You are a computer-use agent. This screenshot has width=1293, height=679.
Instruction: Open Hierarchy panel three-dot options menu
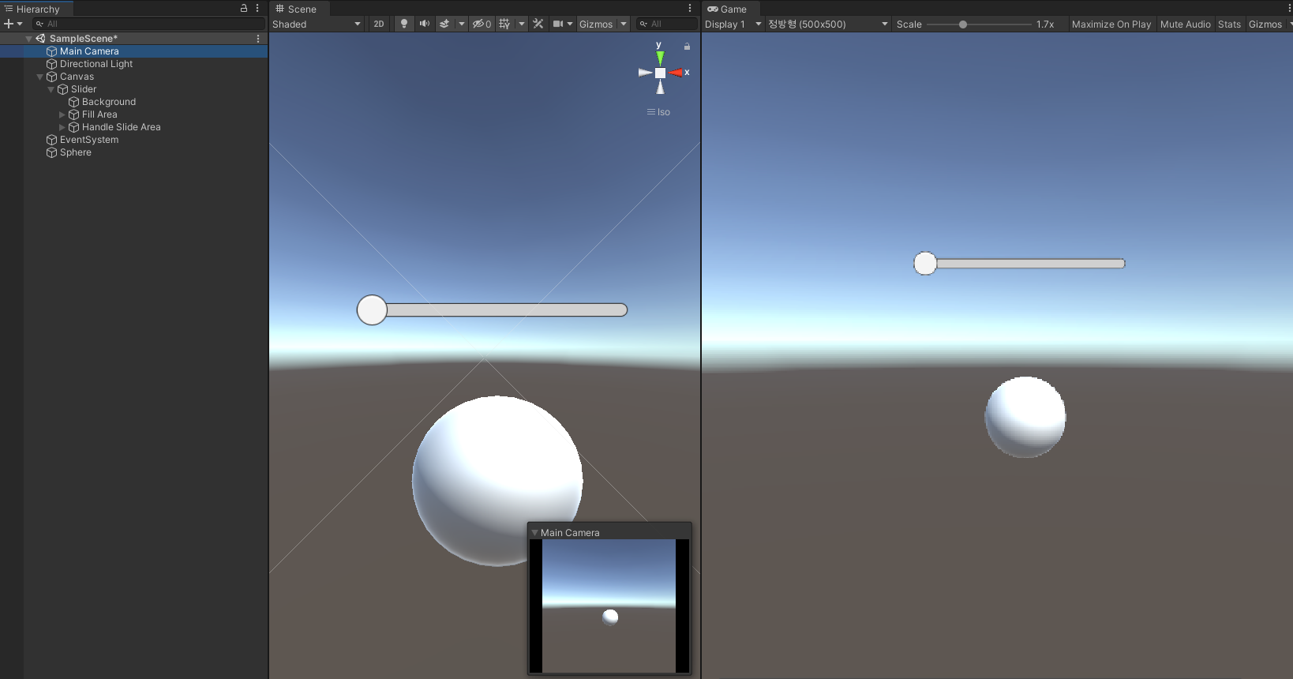point(257,8)
